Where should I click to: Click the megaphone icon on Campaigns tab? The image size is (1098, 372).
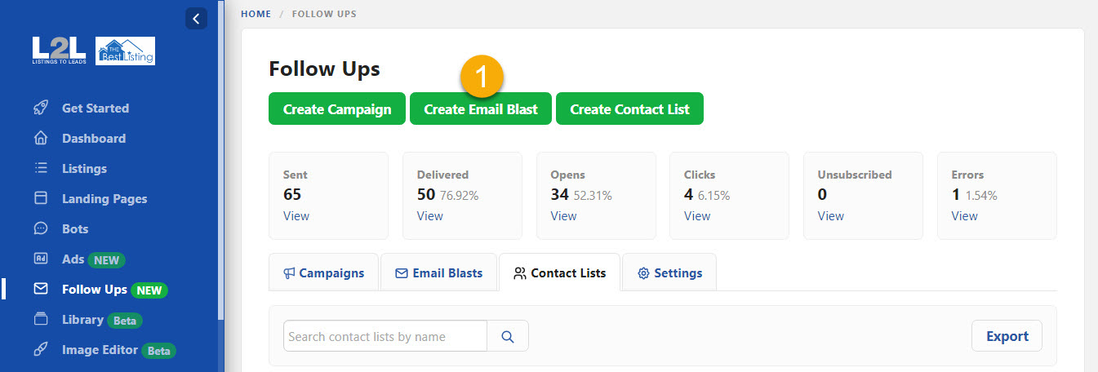coord(289,273)
